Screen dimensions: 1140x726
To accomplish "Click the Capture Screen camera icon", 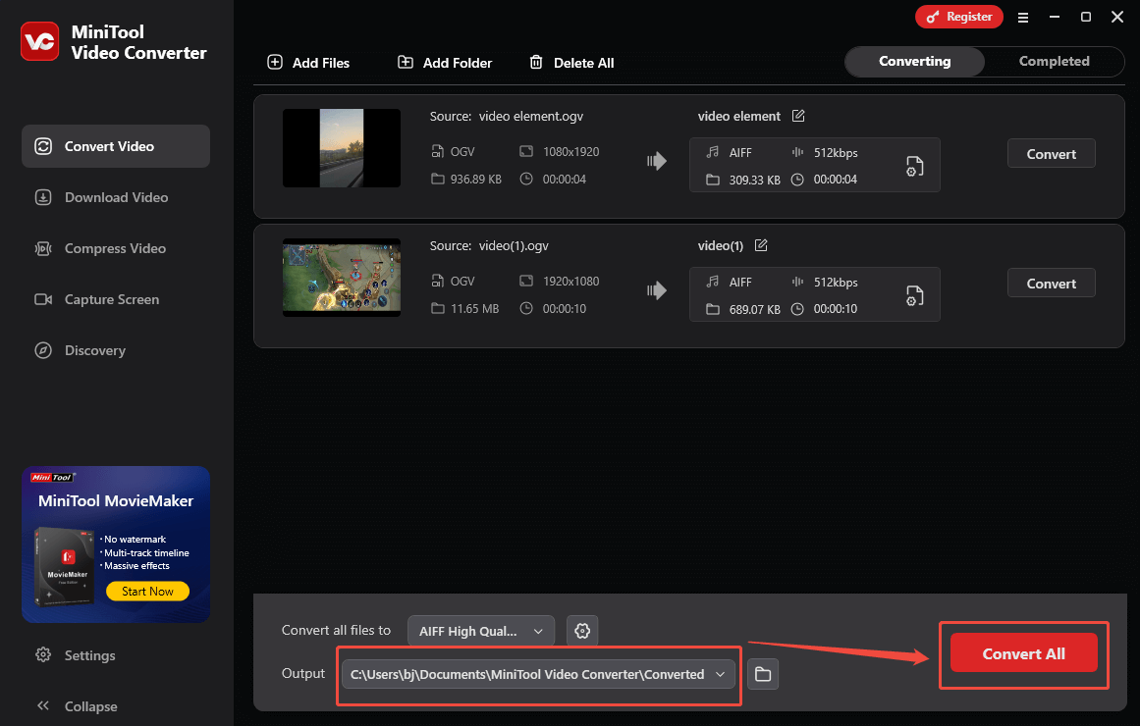I will [x=43, y=299].
